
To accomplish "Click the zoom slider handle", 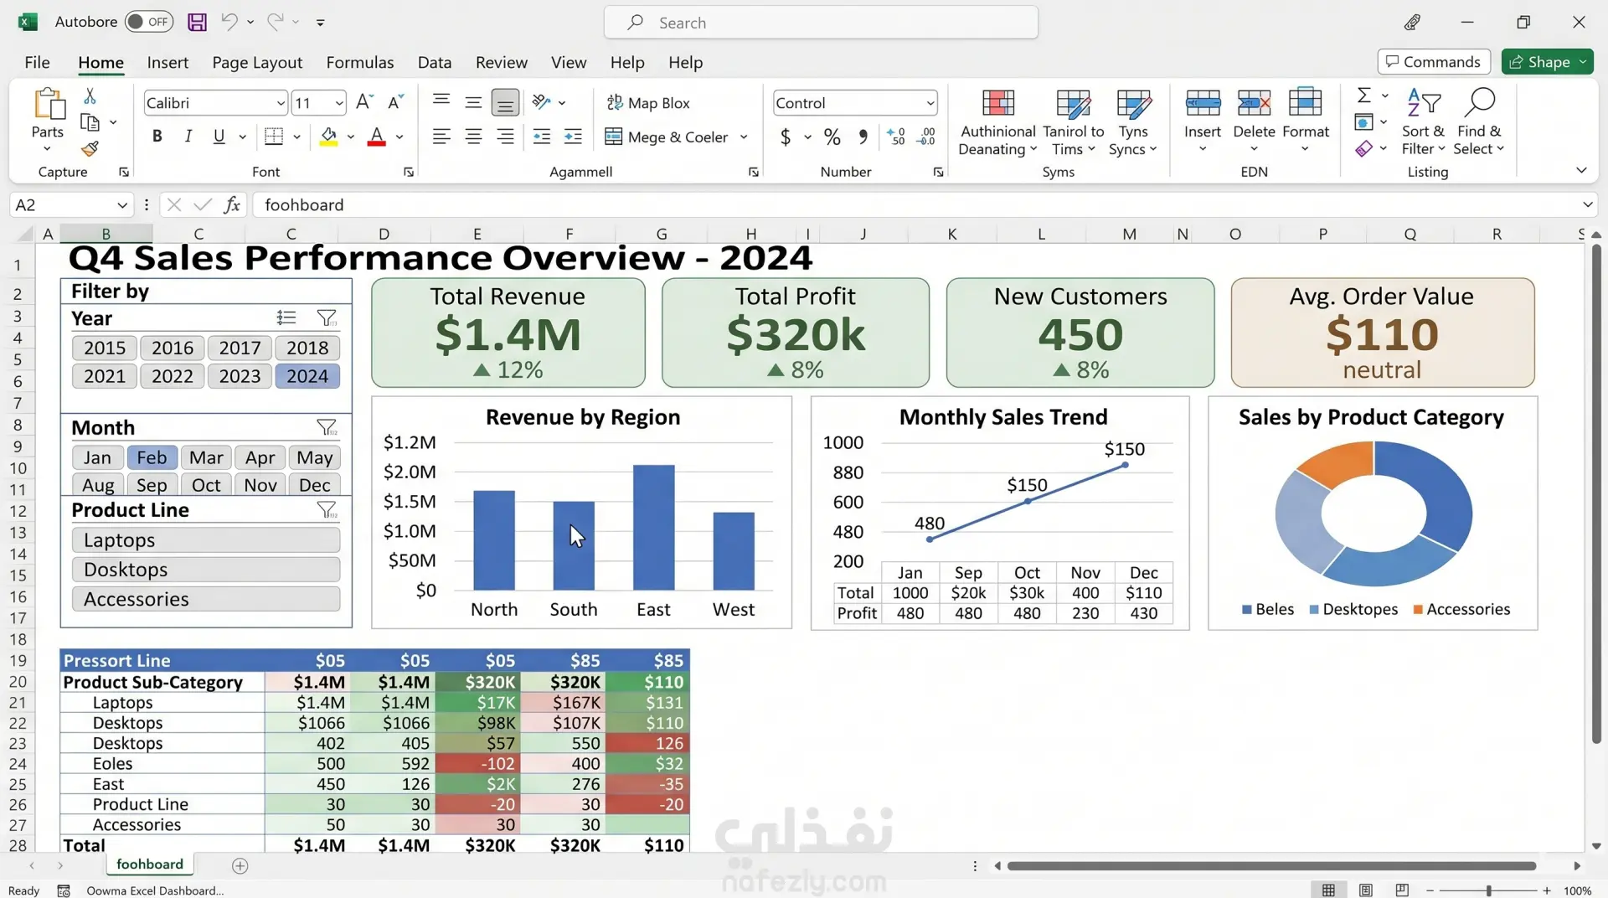I will pos(1488,890).
